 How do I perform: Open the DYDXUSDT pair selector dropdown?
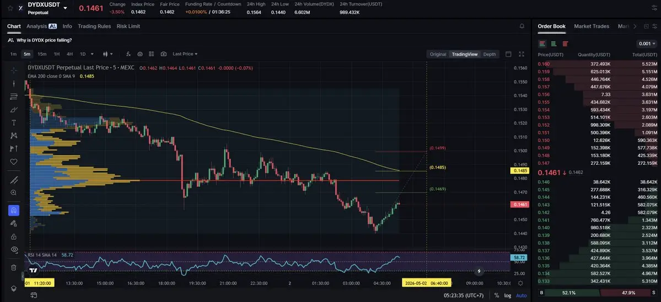tap(65, 8)
